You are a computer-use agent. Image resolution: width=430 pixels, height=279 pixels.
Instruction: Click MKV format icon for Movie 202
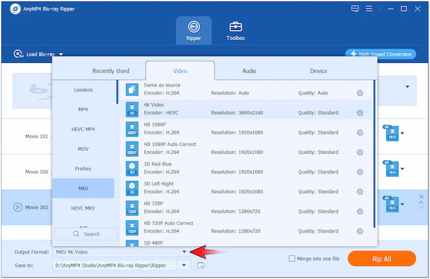[391, 205]
